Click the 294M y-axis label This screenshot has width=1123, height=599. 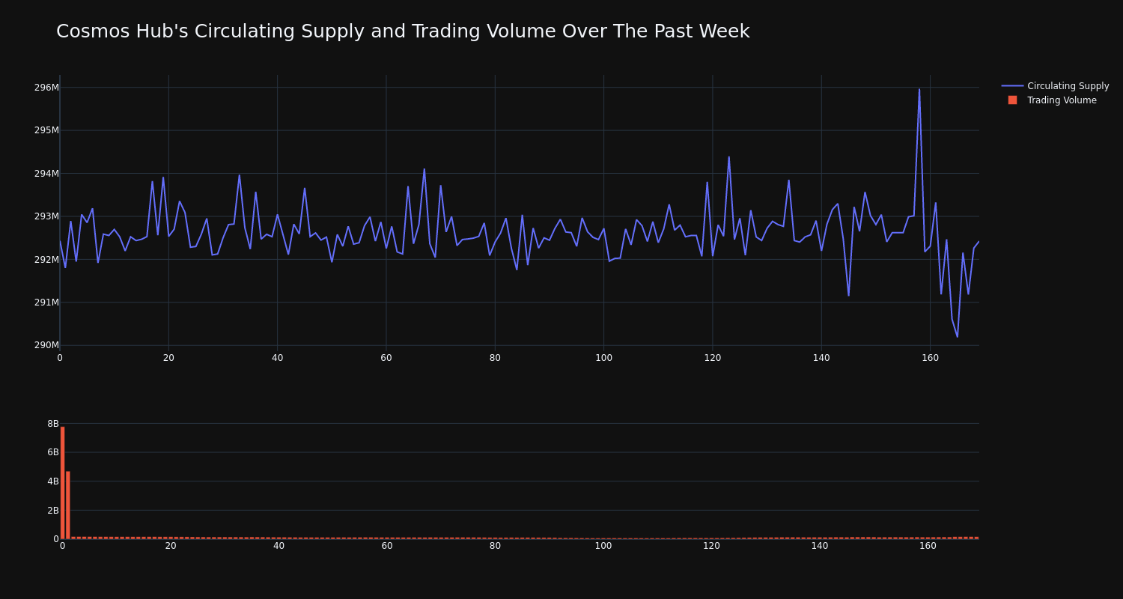(x=46, y=174)
